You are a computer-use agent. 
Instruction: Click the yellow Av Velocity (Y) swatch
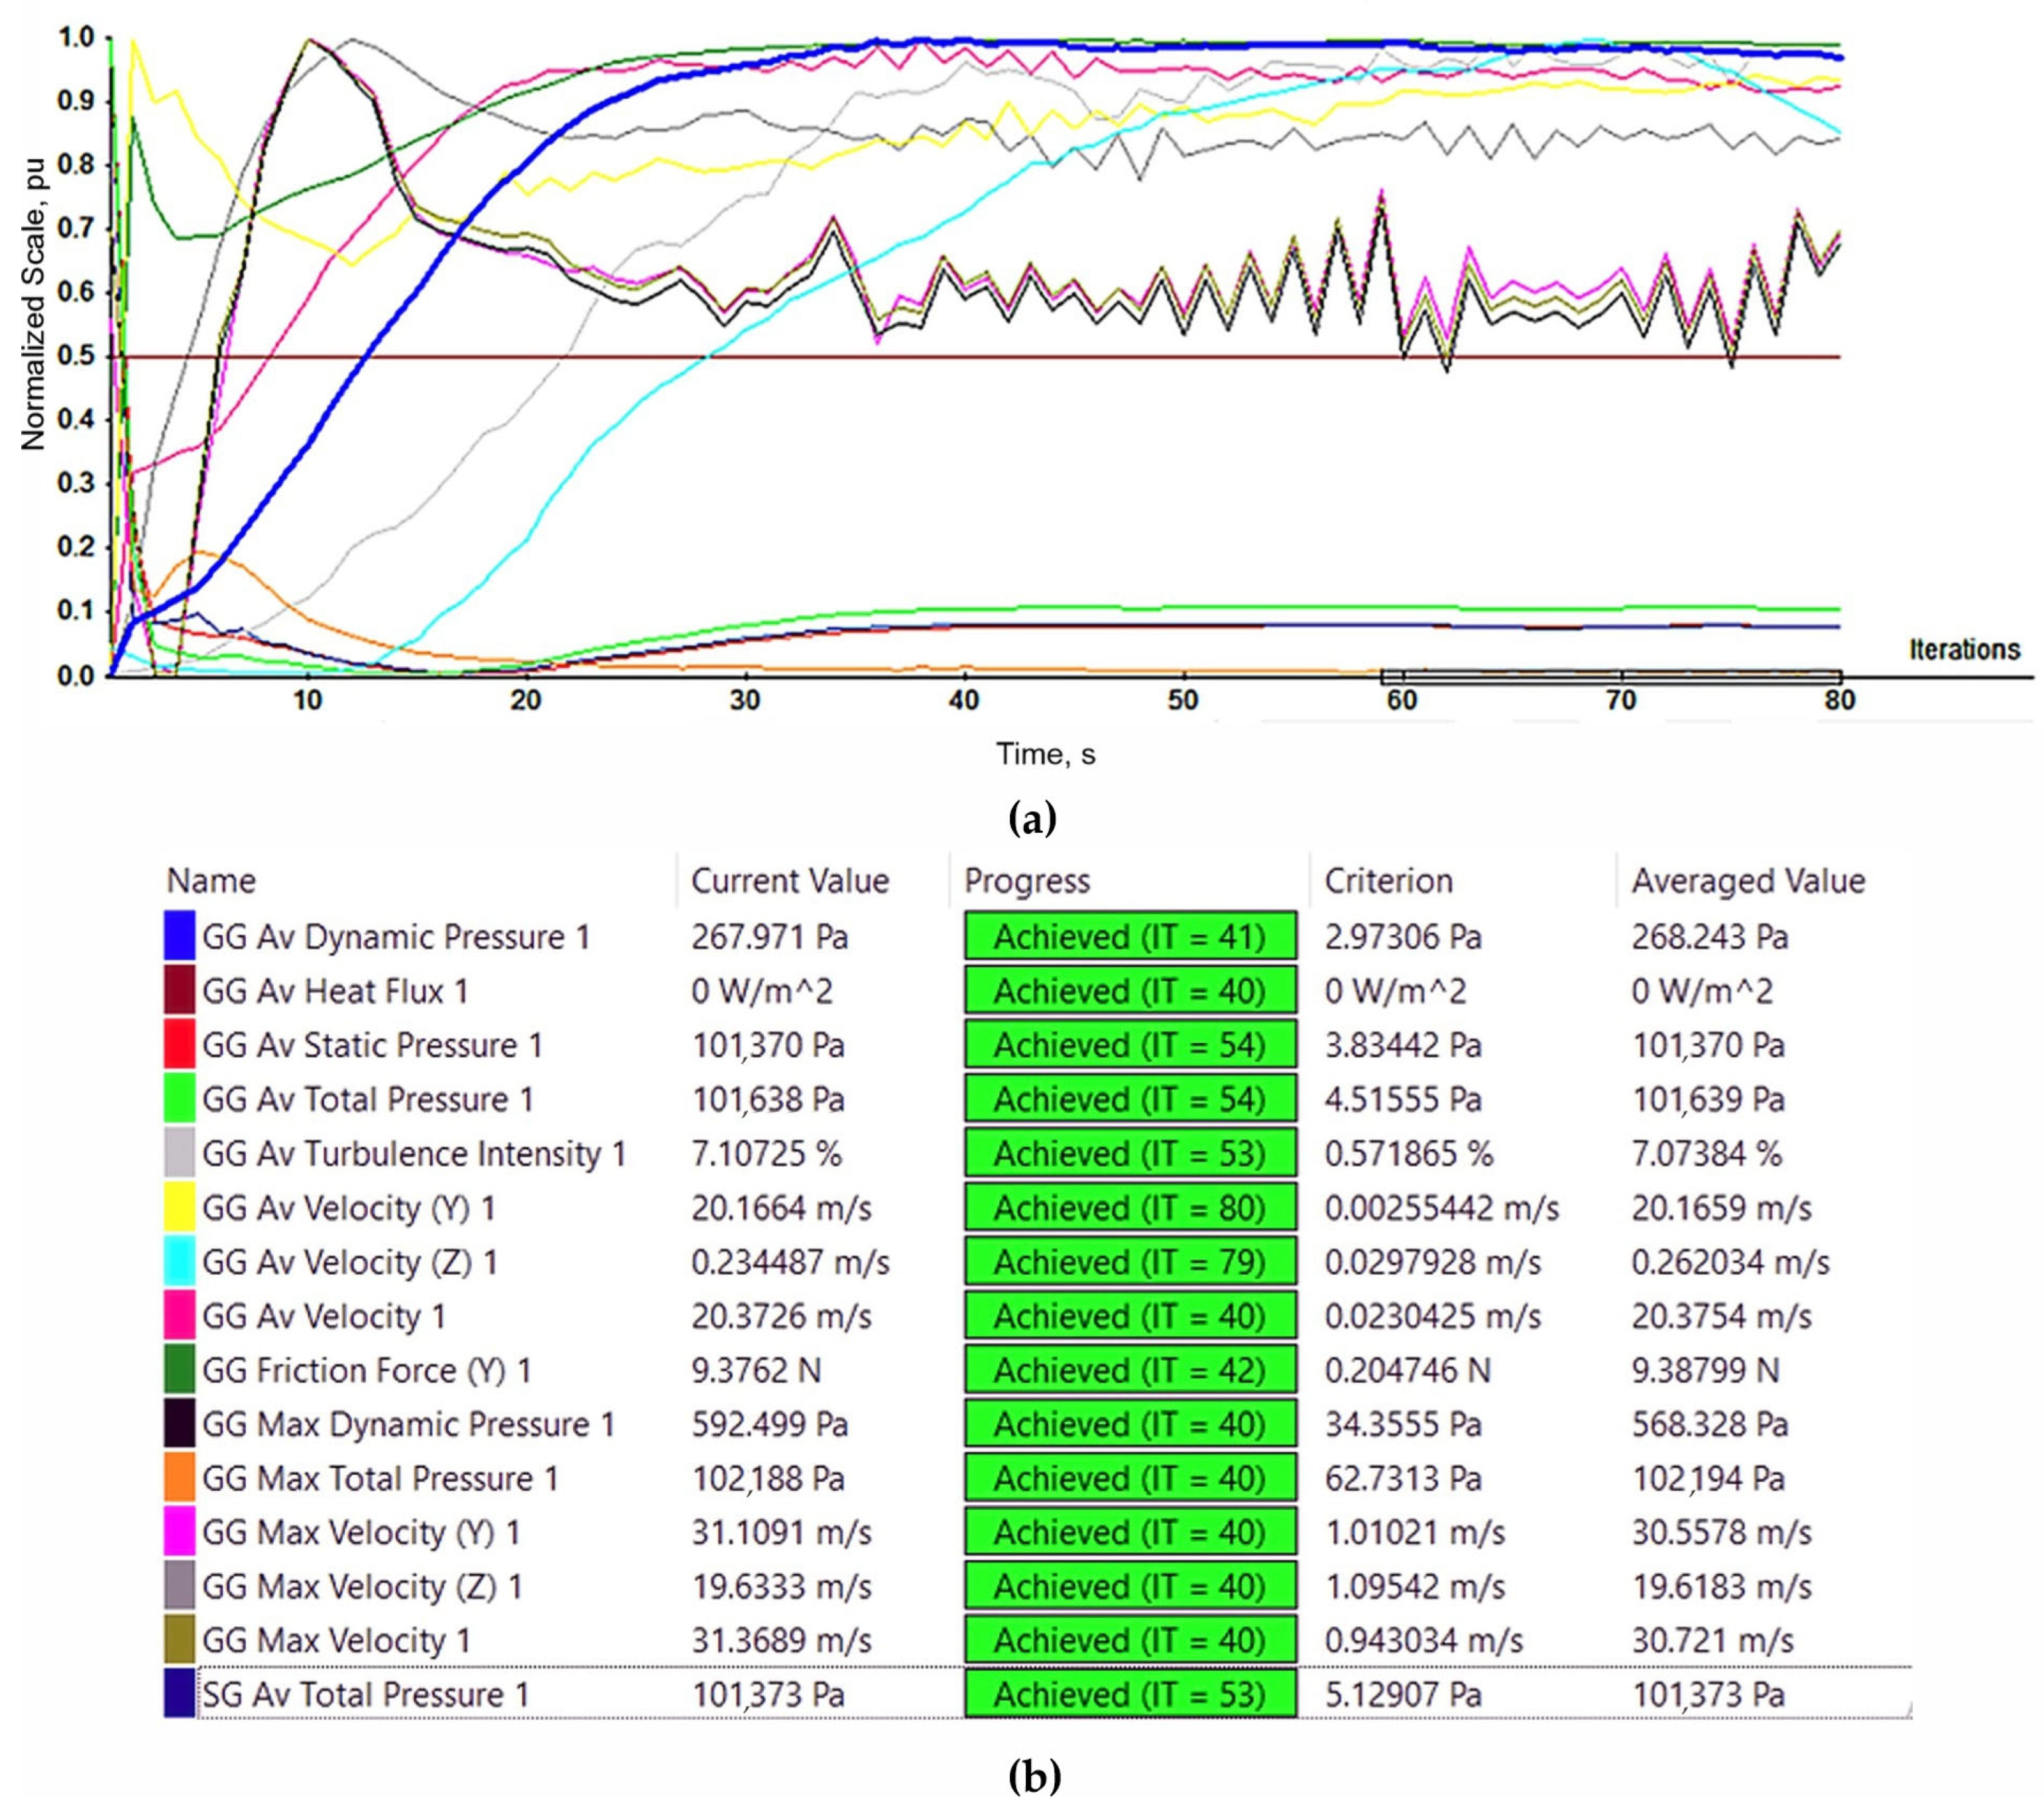coord(179,1207)
